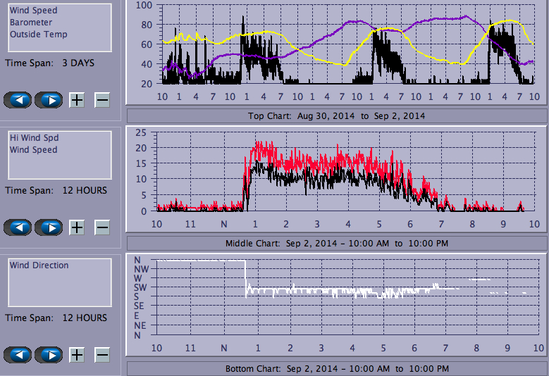Click the Top Chart date range caption

tap(336, 115)
